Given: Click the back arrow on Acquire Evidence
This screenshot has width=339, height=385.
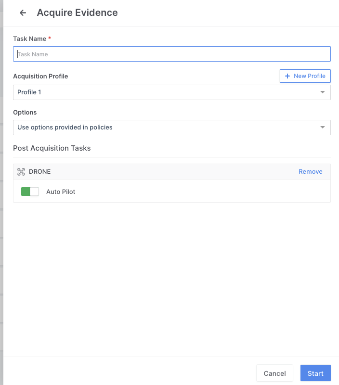Looking at the screenshot, I should click(x=22, y=13).
